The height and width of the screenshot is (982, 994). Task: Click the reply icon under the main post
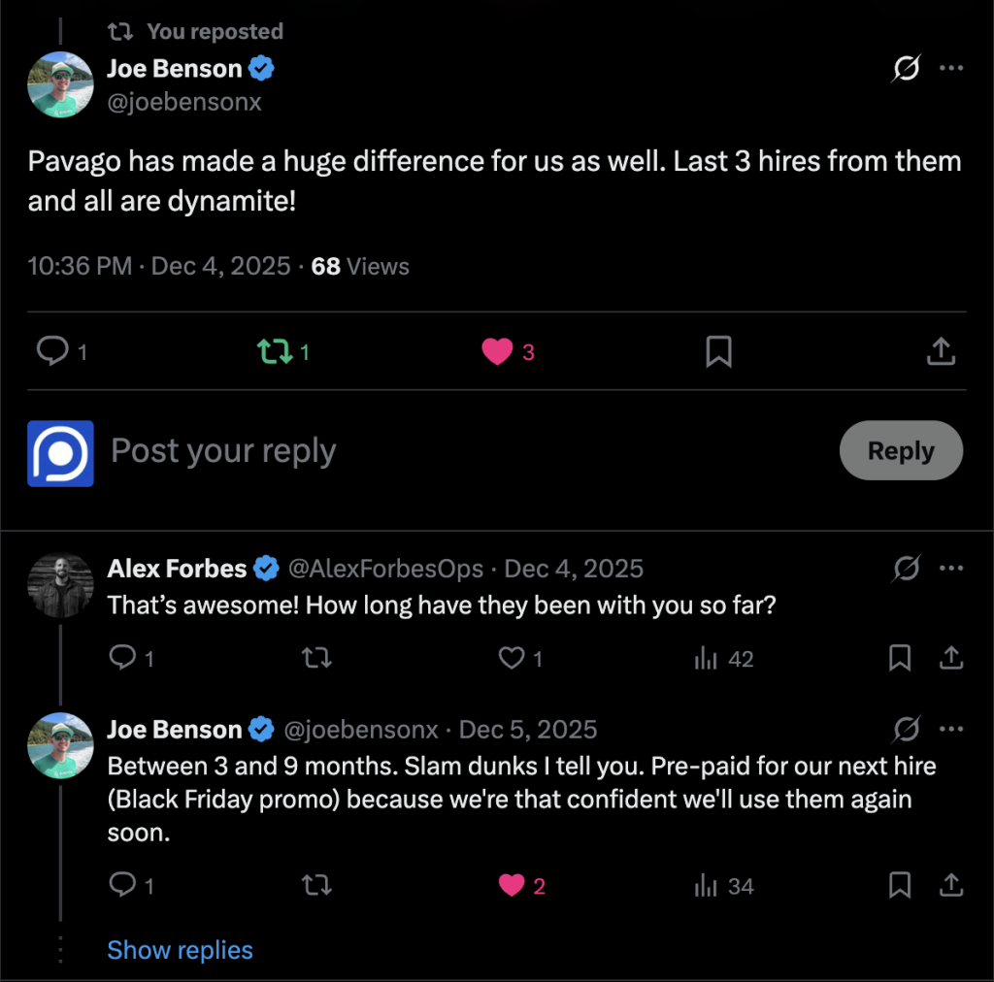51,351
